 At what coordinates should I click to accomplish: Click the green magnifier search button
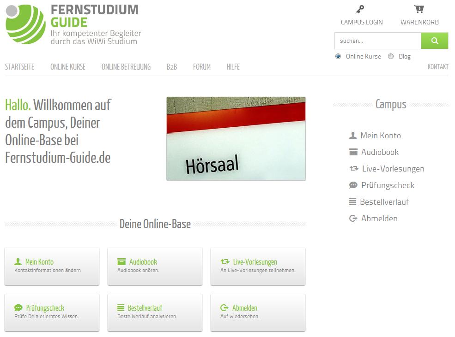(x=434, y=41)
